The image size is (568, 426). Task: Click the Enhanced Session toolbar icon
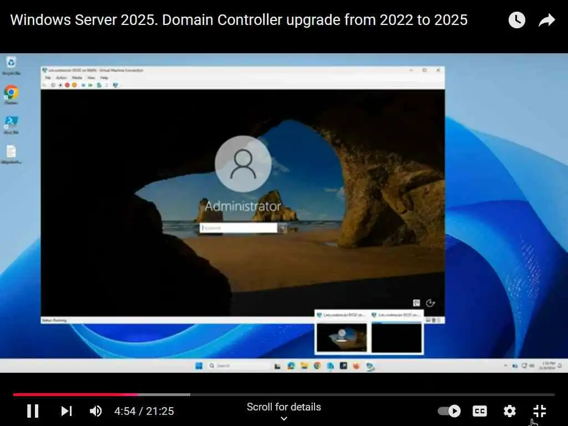[x=115, y=85]
